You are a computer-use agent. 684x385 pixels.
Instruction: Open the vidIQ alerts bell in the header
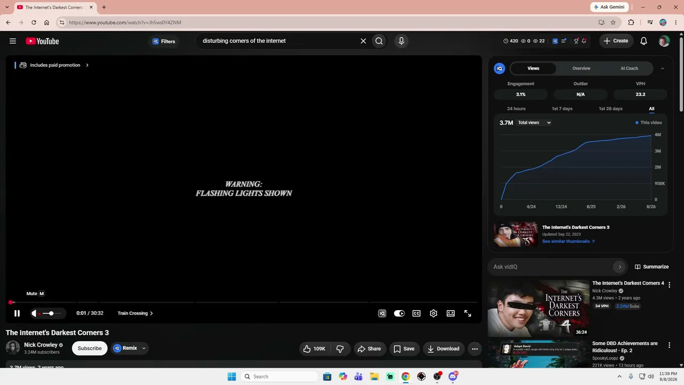tap(584, 41)
